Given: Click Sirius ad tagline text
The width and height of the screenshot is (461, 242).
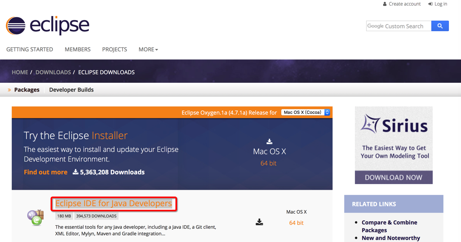Looking at the screenshot, I should [x=394, y=152].
